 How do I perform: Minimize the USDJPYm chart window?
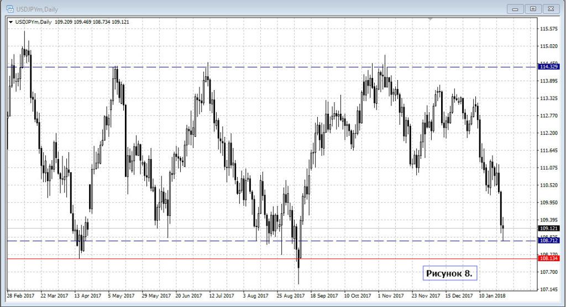click(x=515, y=8)
